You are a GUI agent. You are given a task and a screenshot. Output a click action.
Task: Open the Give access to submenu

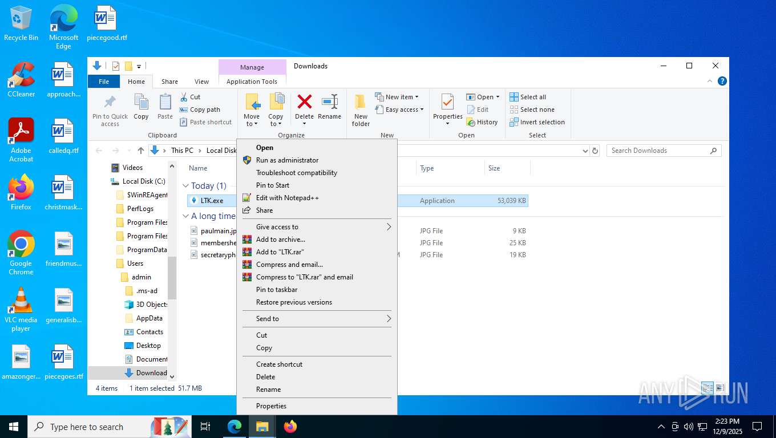(x=317, y=227)
